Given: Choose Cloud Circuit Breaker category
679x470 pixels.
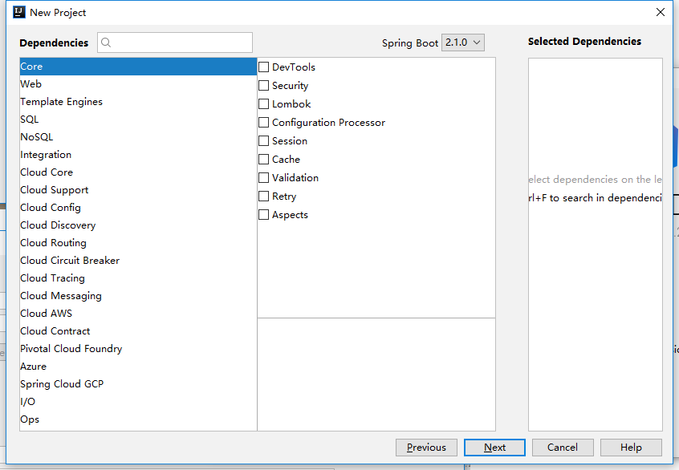Looking at the screenshot, I should click(138, 261).
